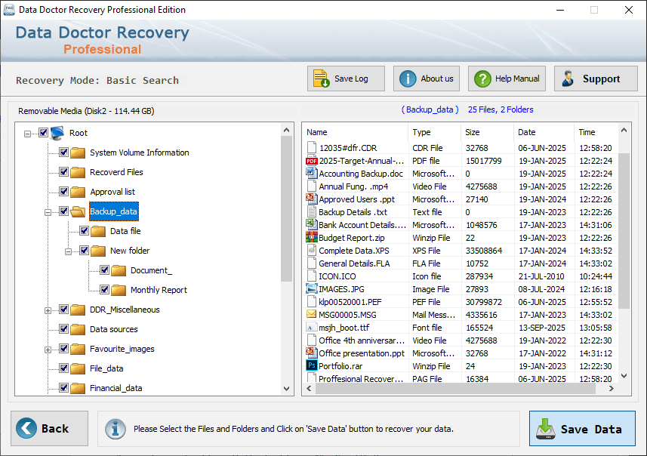Image resolution: width=647 pixels, height=456 pixels.
Task: Click the PowerPoint icon of Office presentation.ppt
Action: coord(311,353)
